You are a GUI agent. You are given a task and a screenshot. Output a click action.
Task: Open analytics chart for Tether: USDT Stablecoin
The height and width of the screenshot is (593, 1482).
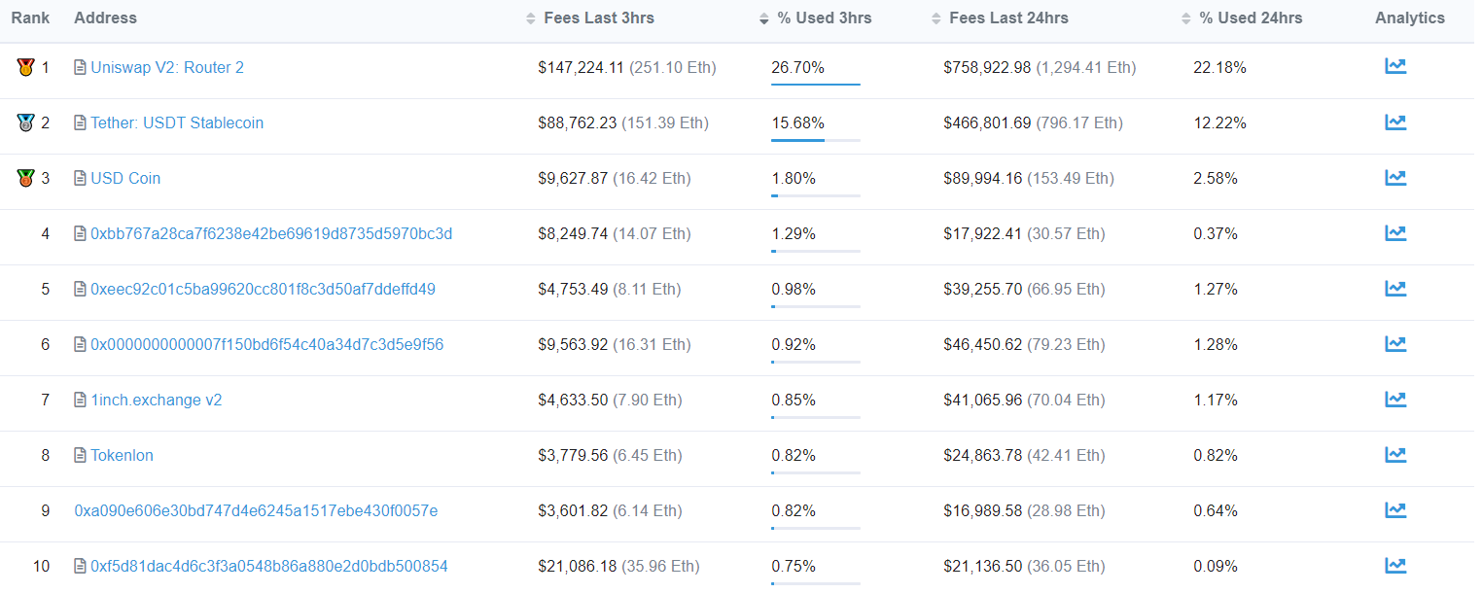1395,122
